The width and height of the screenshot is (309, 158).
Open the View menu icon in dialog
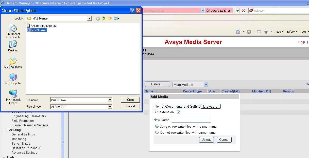click(116, 18)
